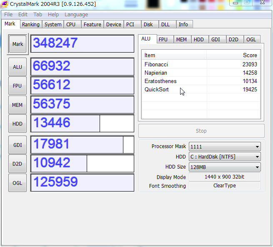Run the ALU benchmark button
The width and height of the screenshot is (273, 247).
click(18, 67)
